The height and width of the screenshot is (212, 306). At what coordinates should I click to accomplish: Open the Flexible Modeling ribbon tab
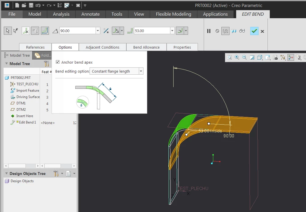[173, 14]
